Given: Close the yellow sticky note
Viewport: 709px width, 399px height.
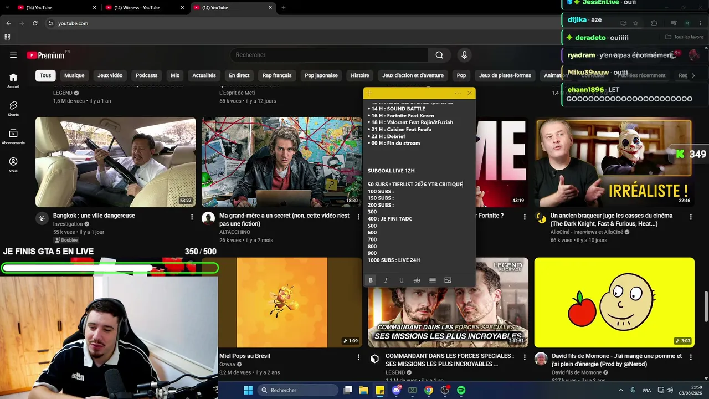Looking at the screenshot, I should click(470, 93).
